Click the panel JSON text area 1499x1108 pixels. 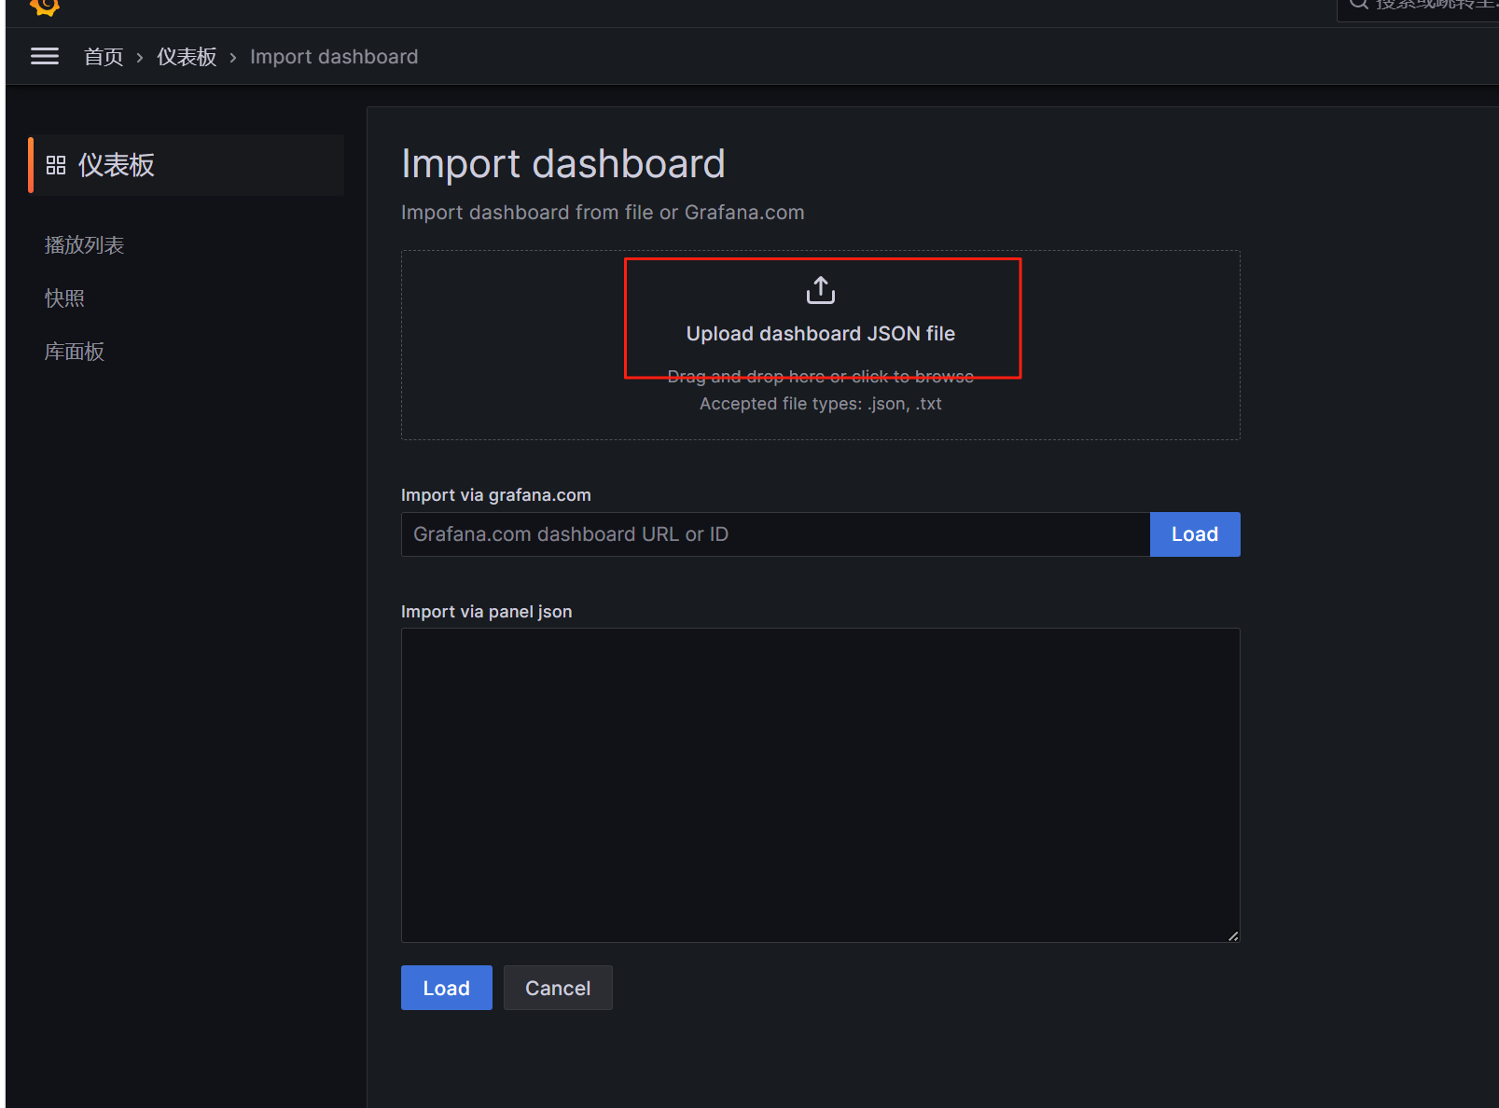tap(821, 785)
